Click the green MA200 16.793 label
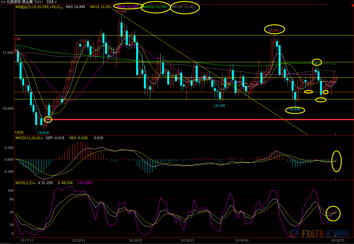Image resolution: width=354 pixels, height=244 pixels. 155,7
